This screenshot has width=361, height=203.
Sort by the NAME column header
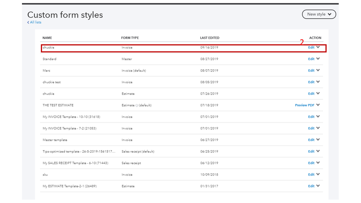47,38
